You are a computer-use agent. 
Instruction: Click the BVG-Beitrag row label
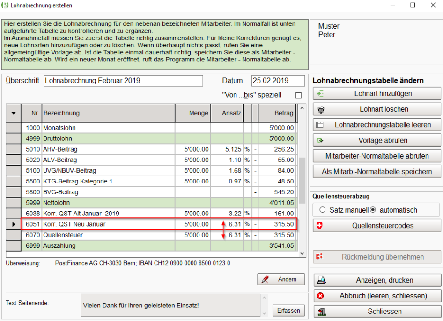60,192
